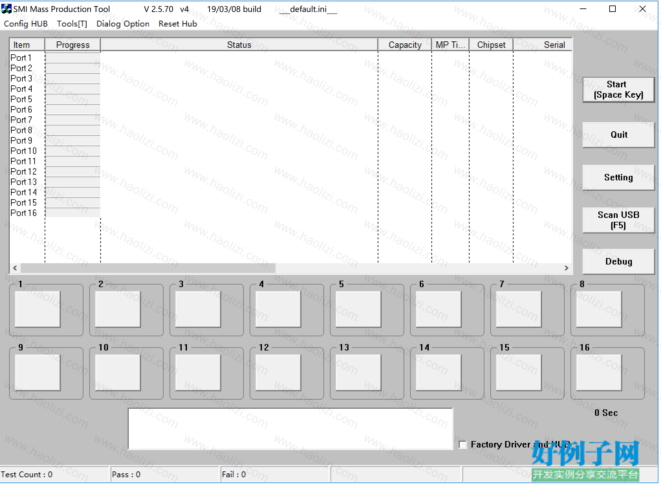This screenshot has height=485, width=661.
Task: Enable the Factory Driver and HUB checkbox
Action: coord(463,445)
